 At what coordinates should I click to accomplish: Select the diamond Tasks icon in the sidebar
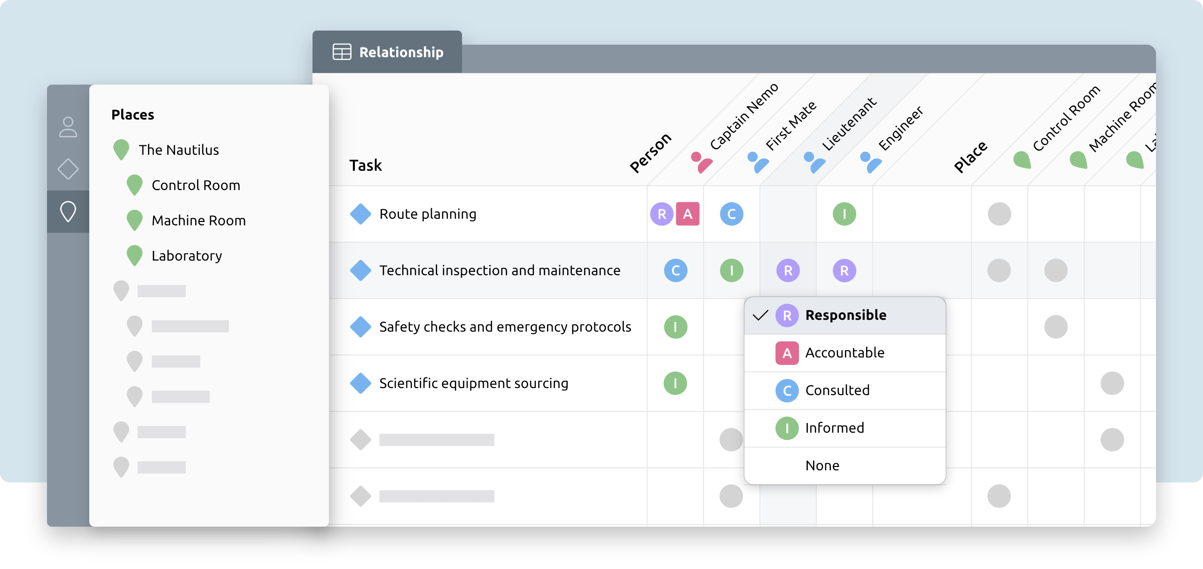click(68, 168)
